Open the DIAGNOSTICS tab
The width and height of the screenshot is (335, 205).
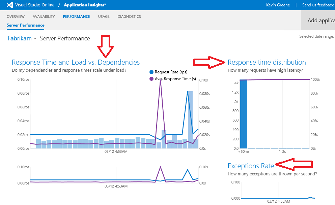click(129, 16)
